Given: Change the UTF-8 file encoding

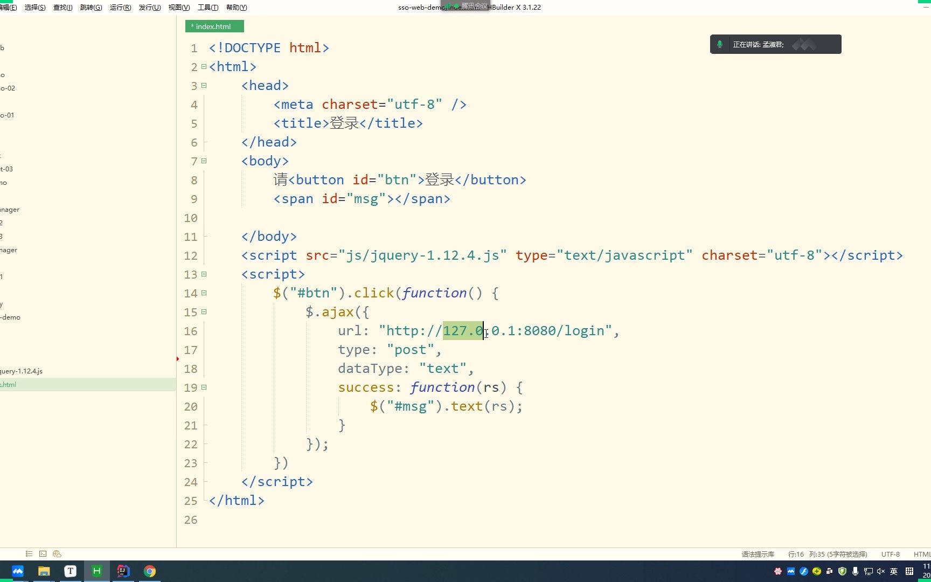Looking at the screenshot, I should point(891,555).
